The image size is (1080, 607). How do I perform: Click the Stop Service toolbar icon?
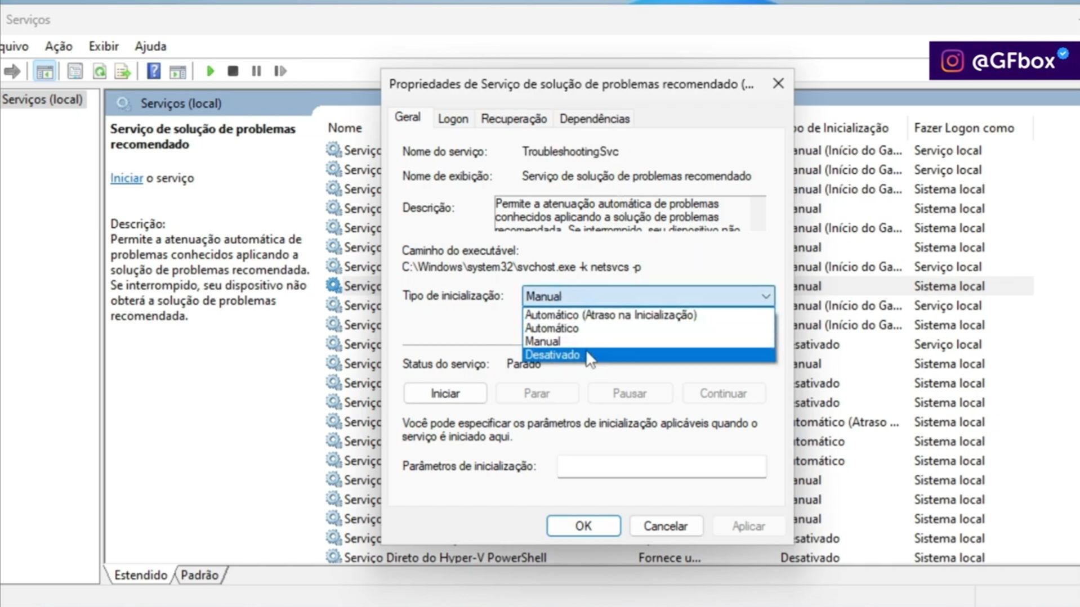[x=233, y=71]
